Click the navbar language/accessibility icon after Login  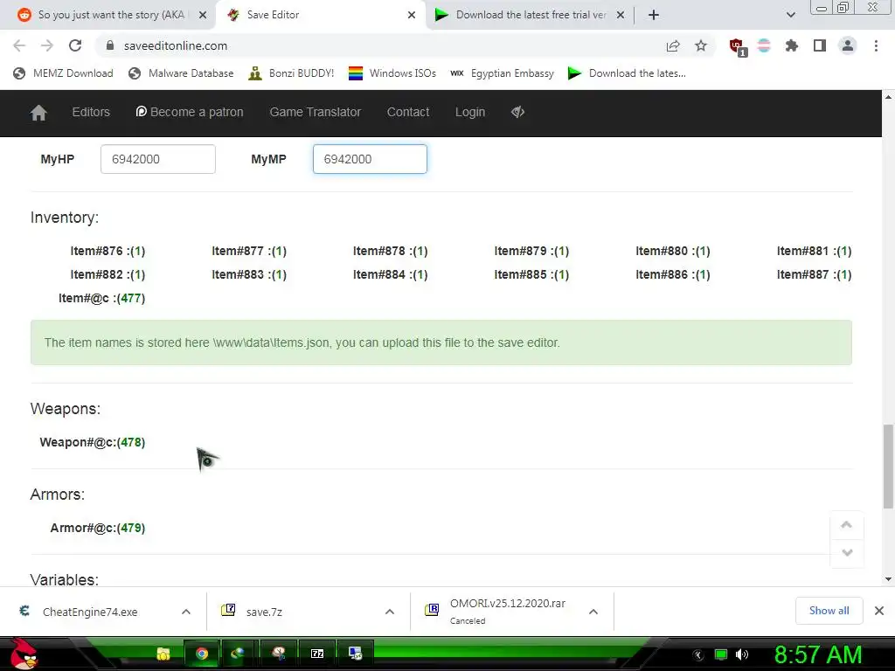[x=517, y=112]
